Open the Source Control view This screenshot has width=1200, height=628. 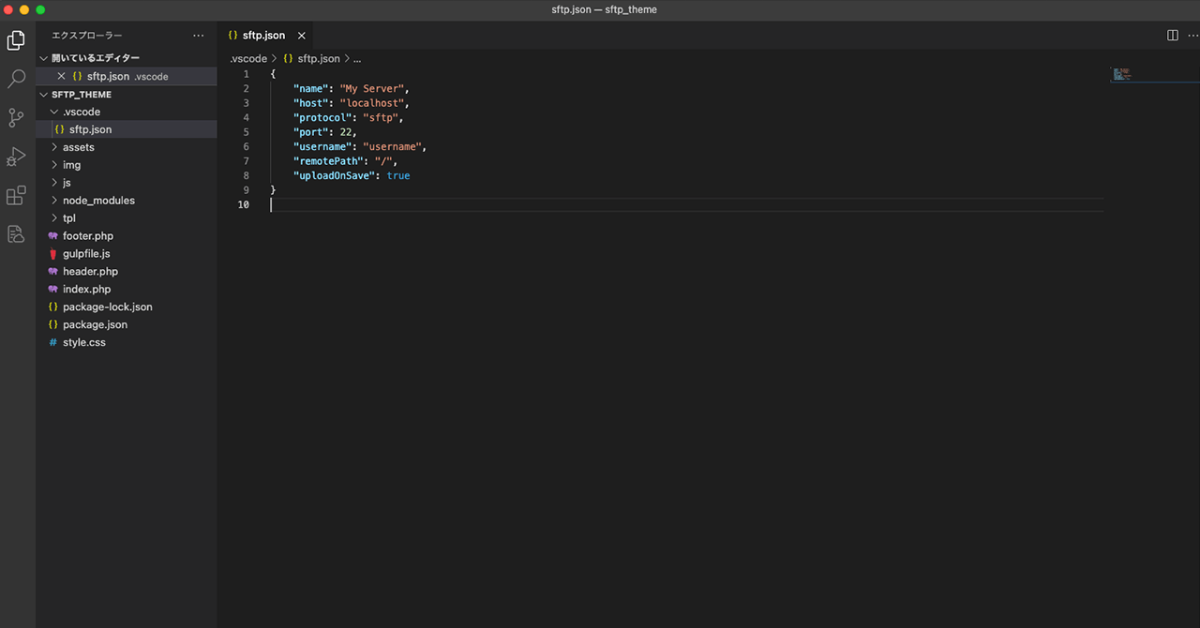(x=16, y=118)
